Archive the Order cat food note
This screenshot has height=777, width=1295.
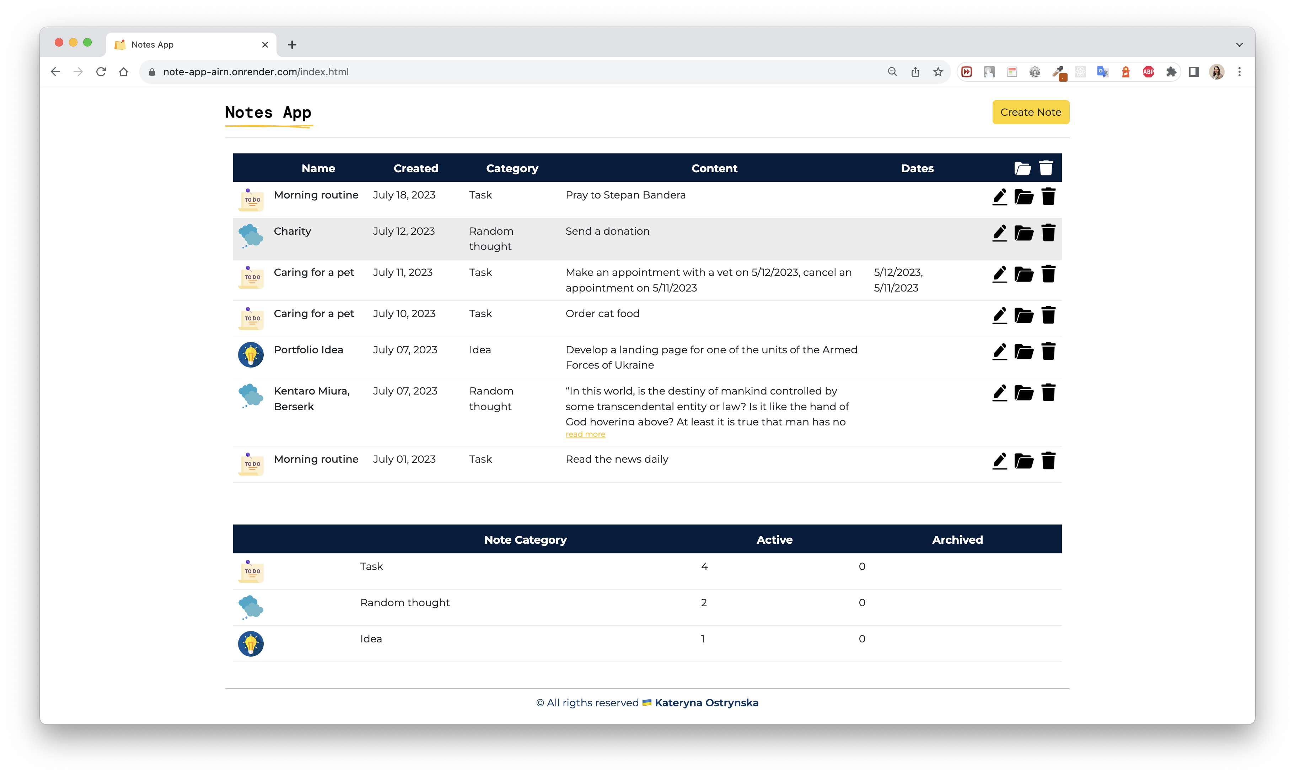1023,316
